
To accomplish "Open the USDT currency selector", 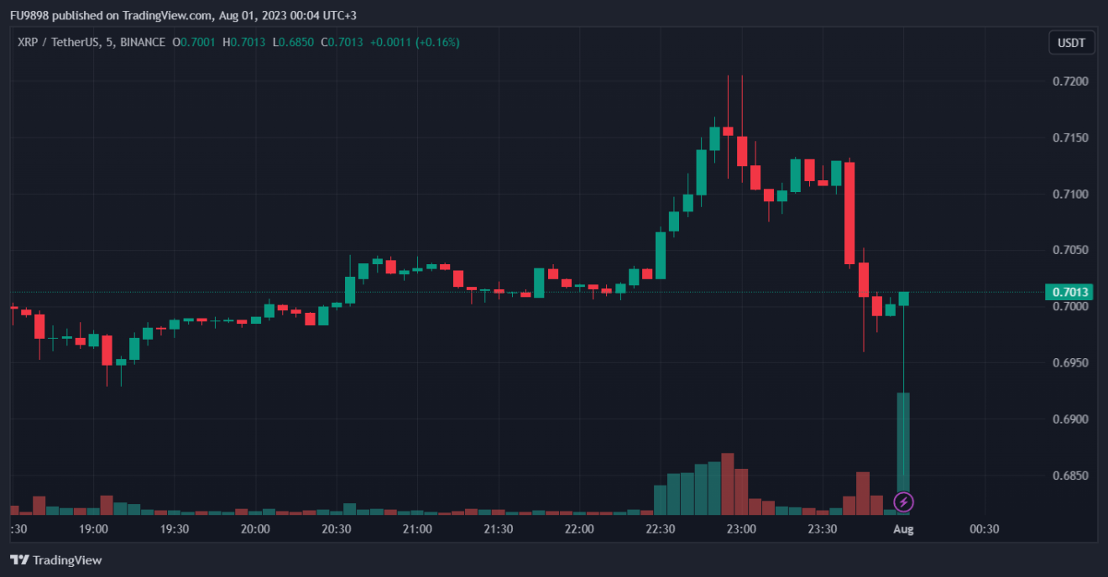I will [x=1071, y=43].
